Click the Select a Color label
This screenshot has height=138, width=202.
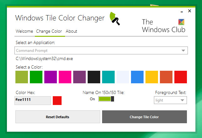tap(29, 67)
